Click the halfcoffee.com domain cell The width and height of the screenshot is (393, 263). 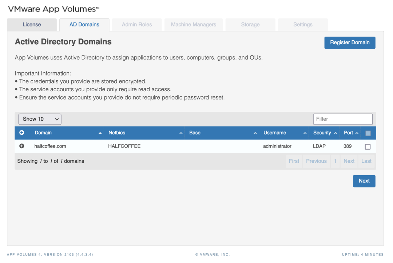click(50, 146)
